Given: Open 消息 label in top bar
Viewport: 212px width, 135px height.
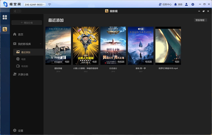Looking at the screenshot, I should coord(180,5).
